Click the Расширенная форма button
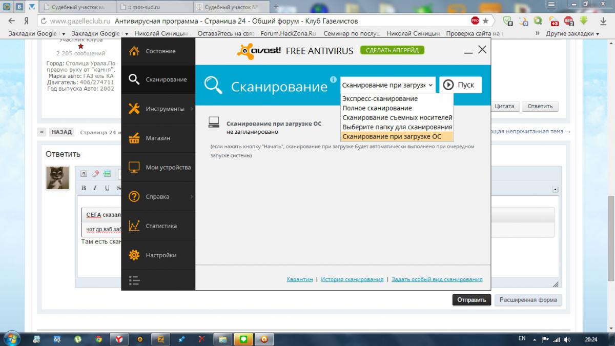The width and height of the screenshot is (615, 346). coord(528,300)
